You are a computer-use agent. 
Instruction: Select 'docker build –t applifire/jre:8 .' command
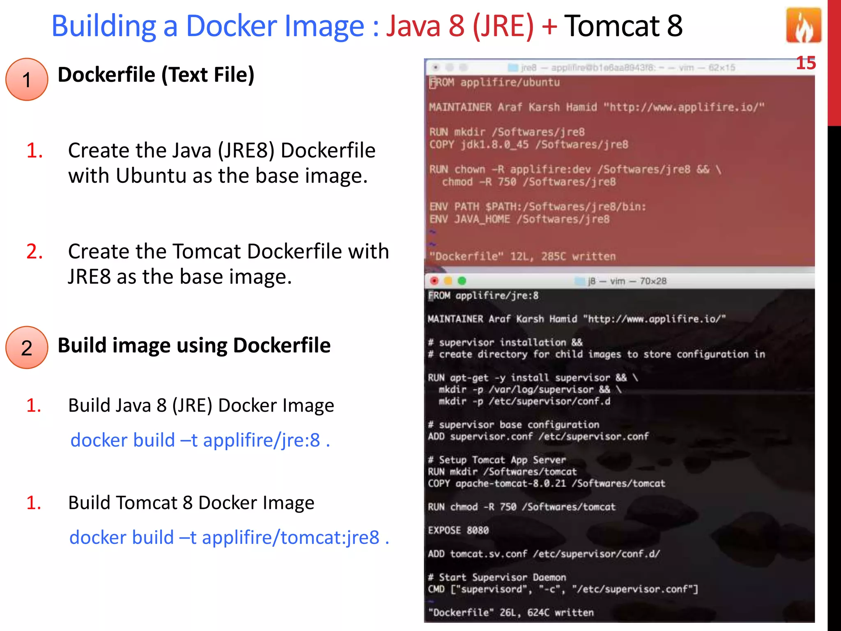(200, 440)
